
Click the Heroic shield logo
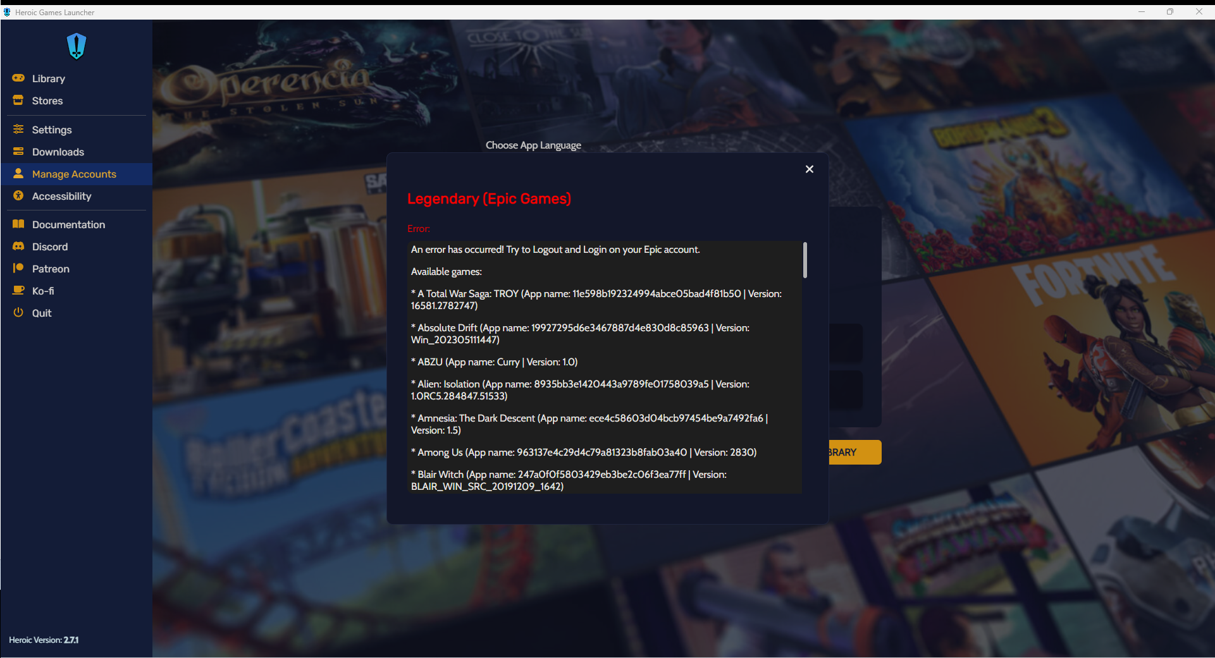click(76, 45)
